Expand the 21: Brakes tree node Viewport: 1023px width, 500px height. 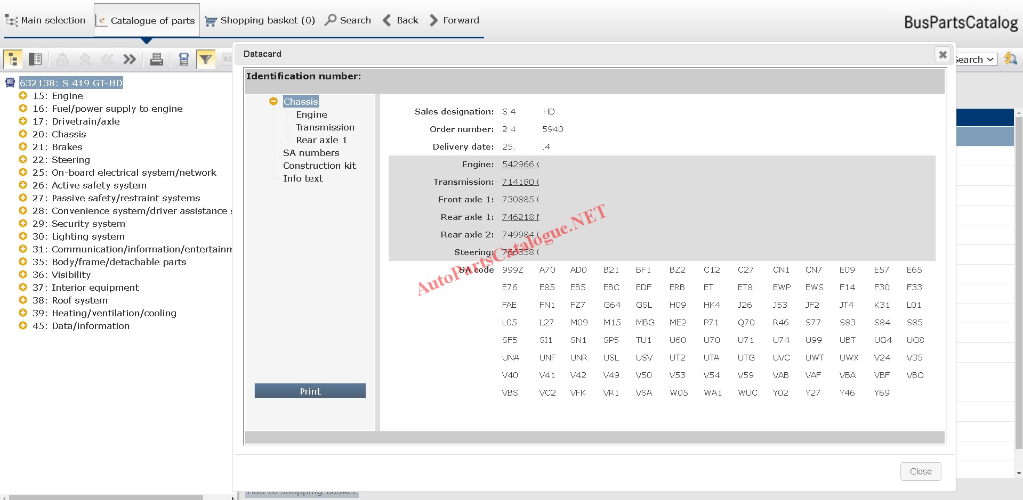point(23,147)
